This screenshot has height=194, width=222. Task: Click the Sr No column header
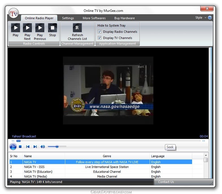click(x=15, y=156)
